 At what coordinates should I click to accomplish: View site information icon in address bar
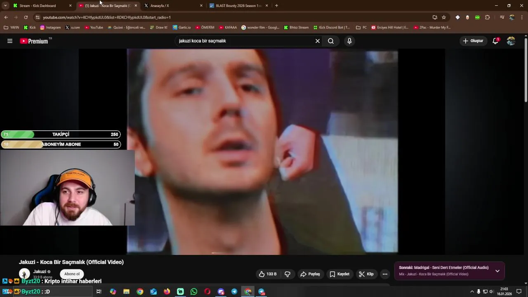(x=38, y=17)
